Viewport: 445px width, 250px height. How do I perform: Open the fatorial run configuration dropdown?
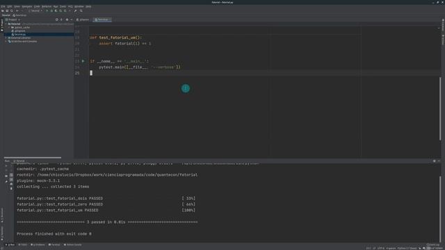click(x=35, y=11)
